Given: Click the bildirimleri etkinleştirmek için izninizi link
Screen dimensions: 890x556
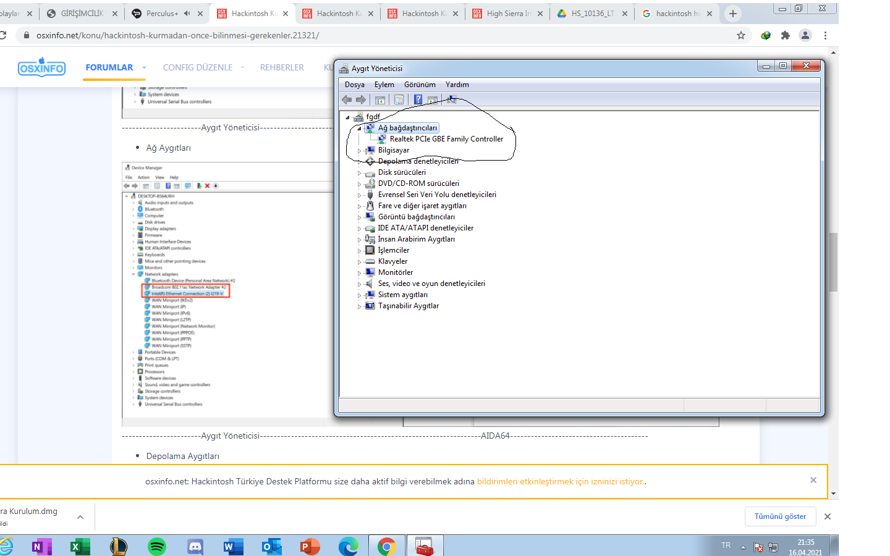Looking at the screenshot, I should point(560,481).
